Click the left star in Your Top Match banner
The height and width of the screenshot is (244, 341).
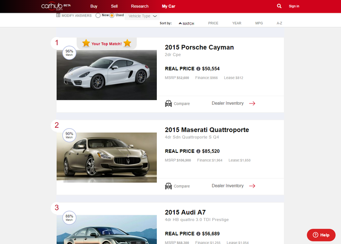coord(86,43)
